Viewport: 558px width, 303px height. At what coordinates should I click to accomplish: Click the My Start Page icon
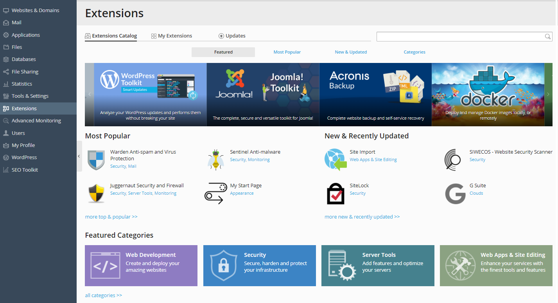point(214,193)
